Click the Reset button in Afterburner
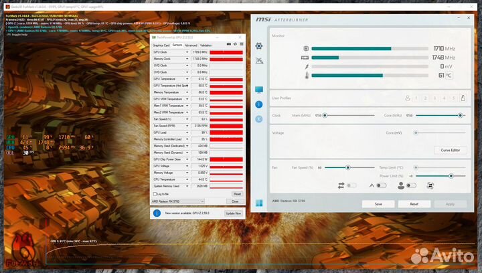This screenshot has width=482, height=273. point(414,204)
